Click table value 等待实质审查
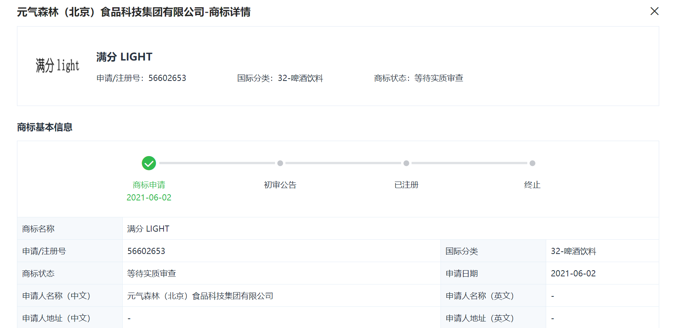Image resolution: width=675 pixels, height=328 pixels. coord(152,274)
